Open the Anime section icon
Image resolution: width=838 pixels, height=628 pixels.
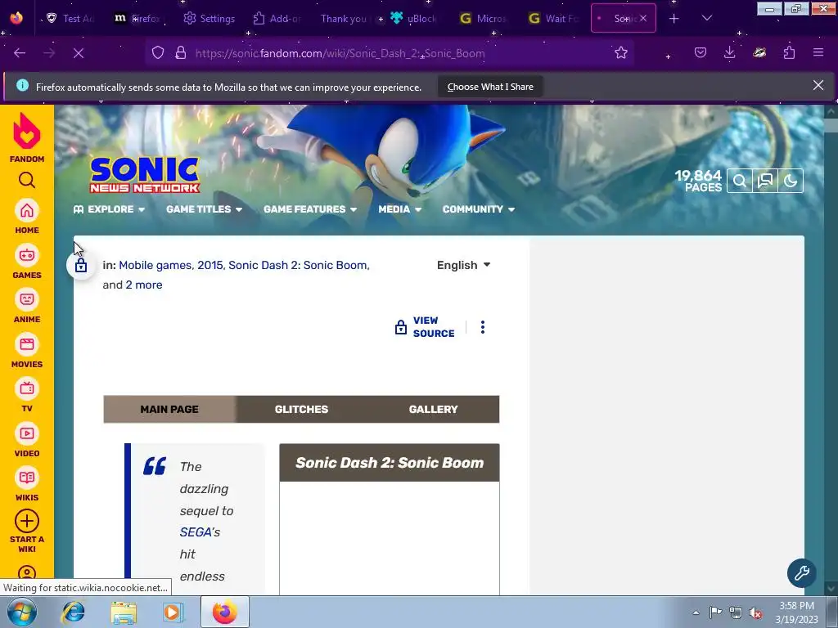coord(27,299)
